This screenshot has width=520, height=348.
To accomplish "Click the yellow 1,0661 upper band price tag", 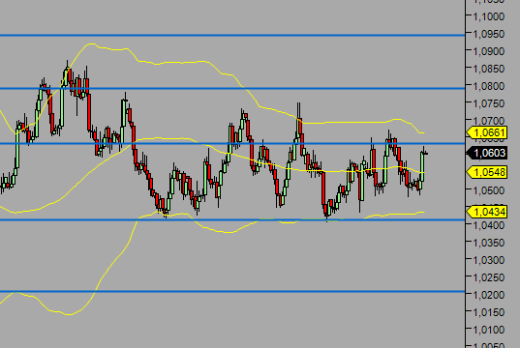I will (x=487, y=132).
